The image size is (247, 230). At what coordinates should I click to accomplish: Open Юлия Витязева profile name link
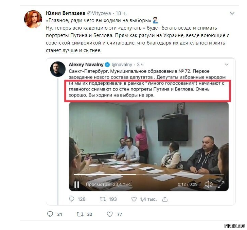coord(66,13)
